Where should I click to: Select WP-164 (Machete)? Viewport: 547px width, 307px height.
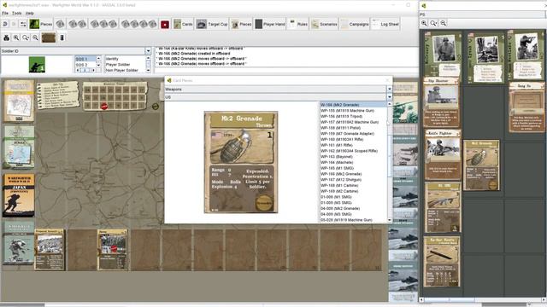click(x=353, y=162)
